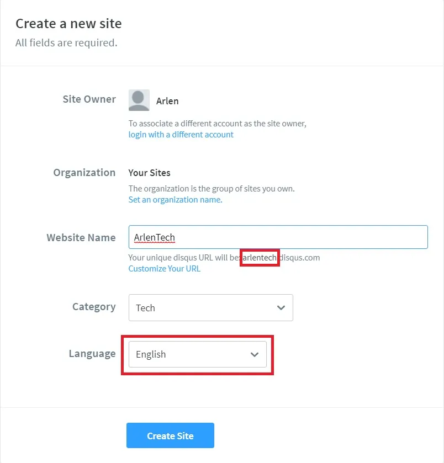The image size is (444, 463).
Task: Click the Language dropdown chevron arrow
Action: click(254, 355)
